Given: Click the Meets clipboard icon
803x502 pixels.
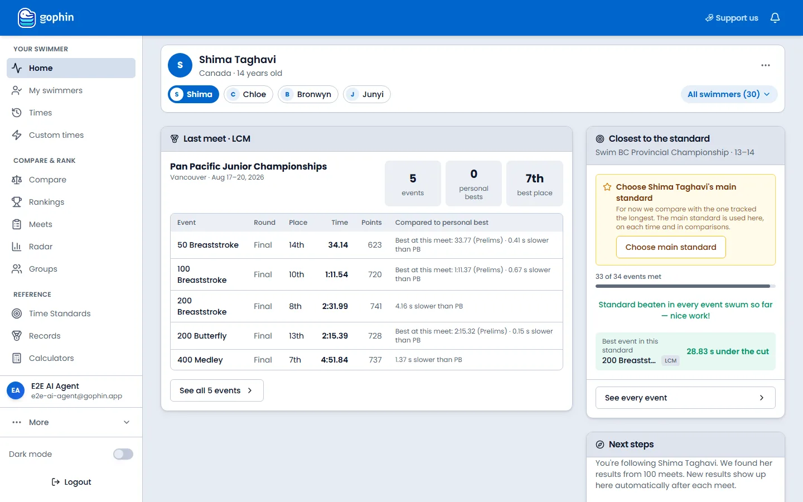Looking at the screenshot, I should pos(17,224).
